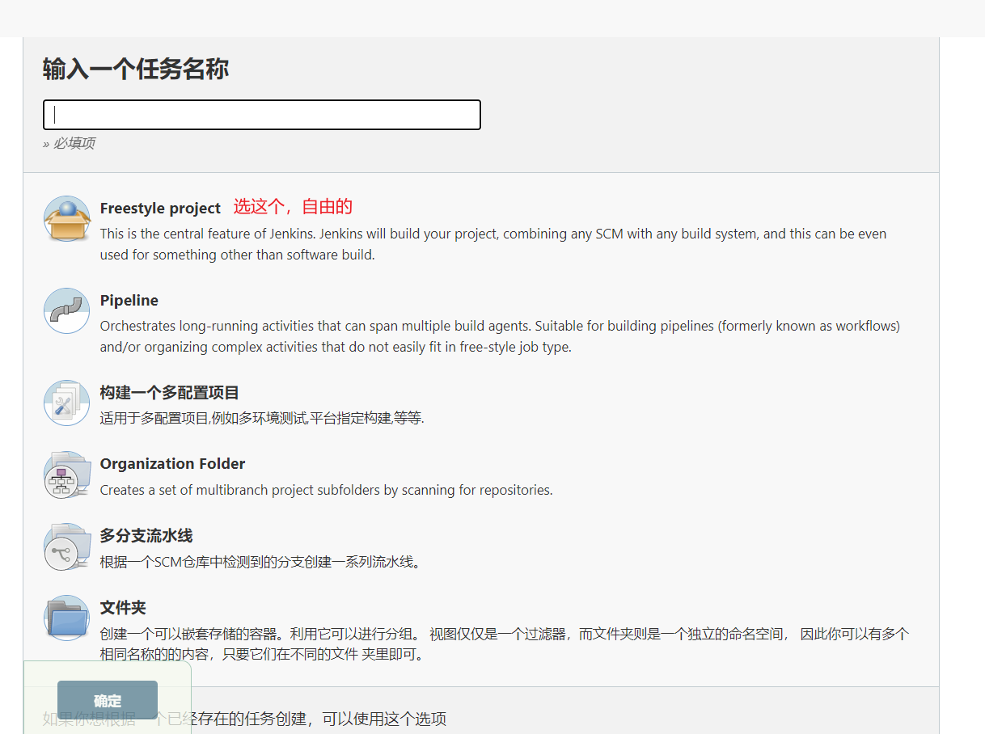The height and width of the screenshot is (734, 985).
Task: Click the task name input field
Action: tap(262, 115)
